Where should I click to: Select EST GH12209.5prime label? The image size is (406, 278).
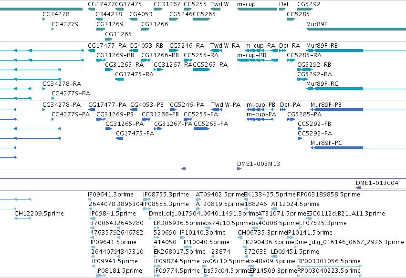tap(39, 214)
